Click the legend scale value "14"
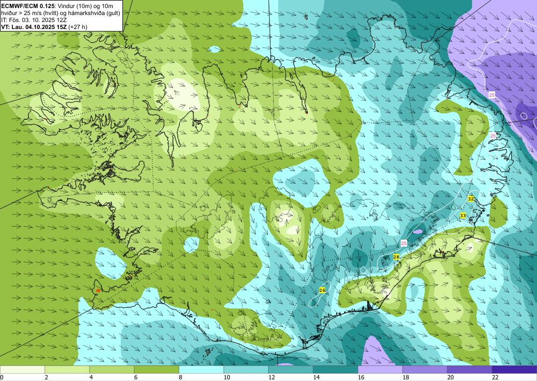 pos(316,377)
